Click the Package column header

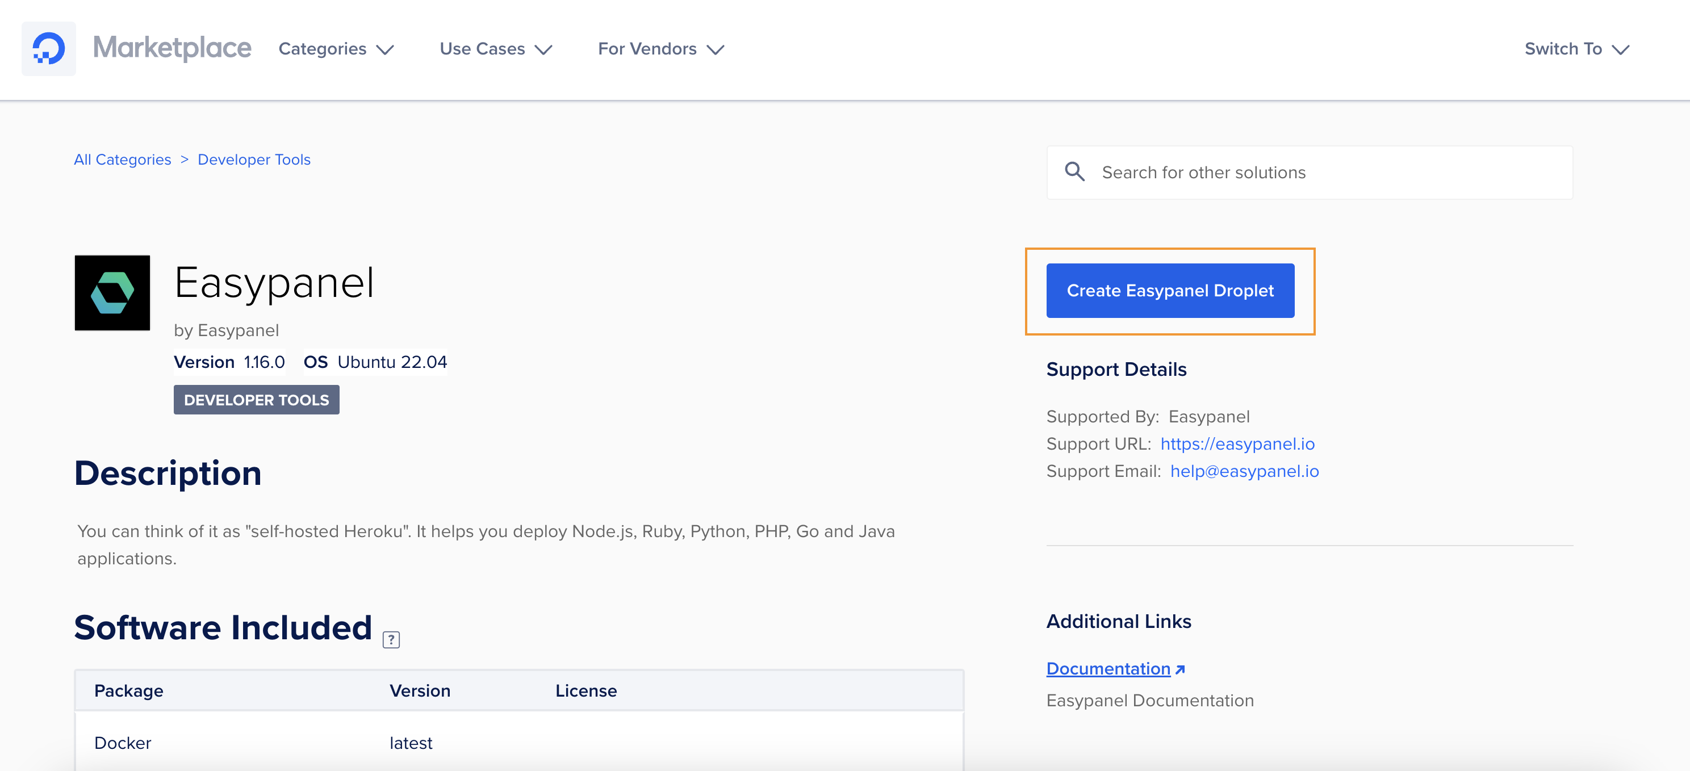128,691
